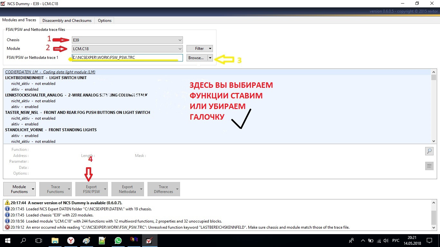Click the Export FSW/PSW button
The width and height of the screenshot is (440, 247).
tap(91, 189)
